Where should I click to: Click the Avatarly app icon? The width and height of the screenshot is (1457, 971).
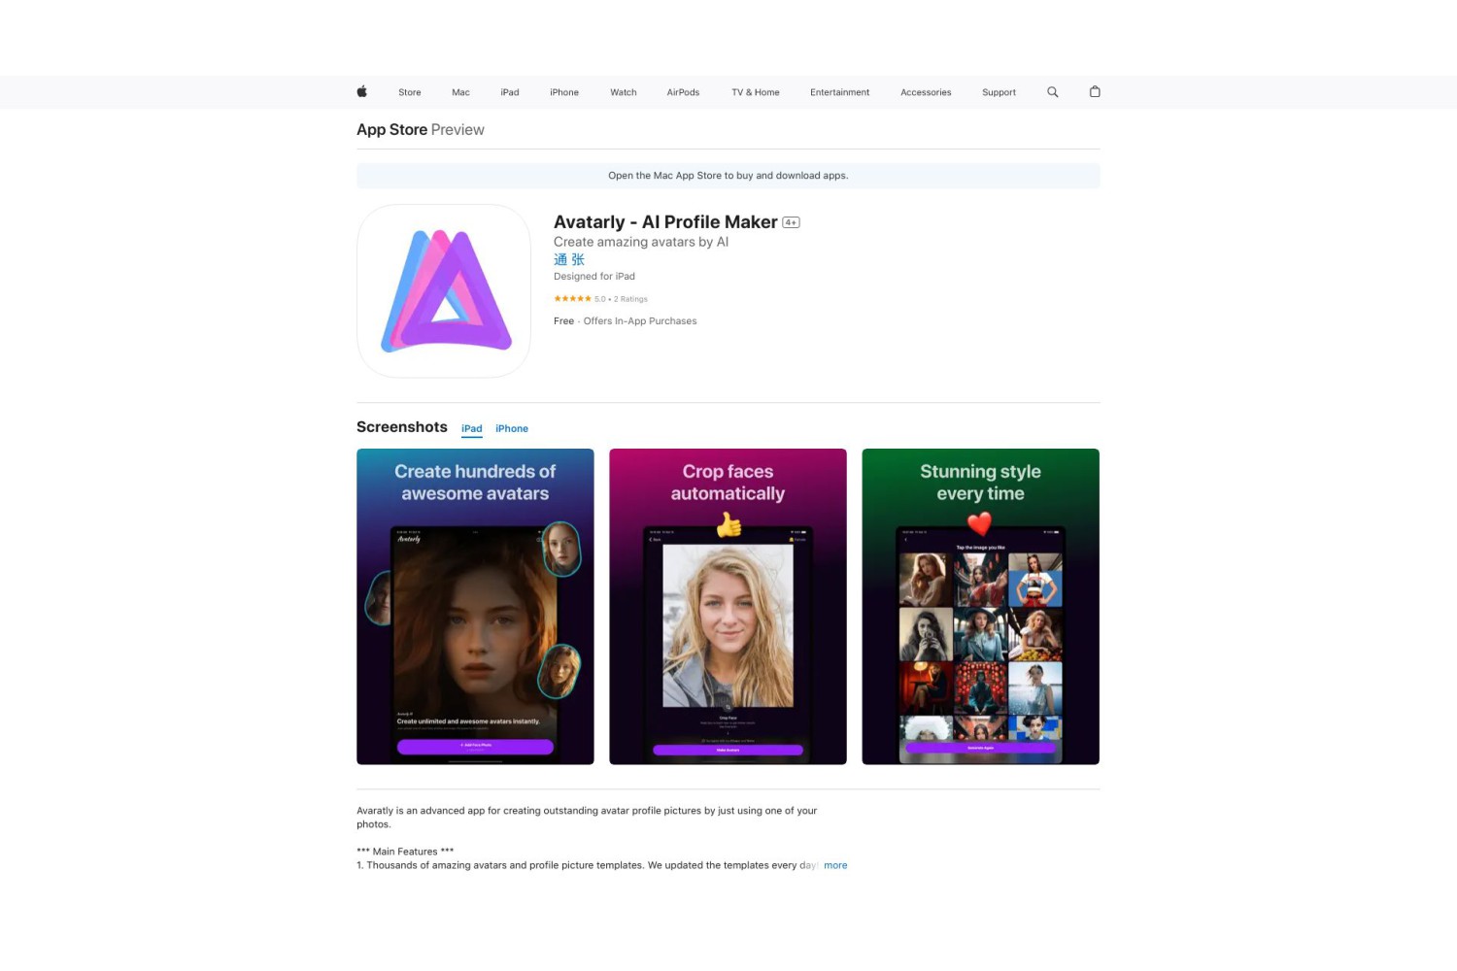pyautogui.click(x=444, y=291)
